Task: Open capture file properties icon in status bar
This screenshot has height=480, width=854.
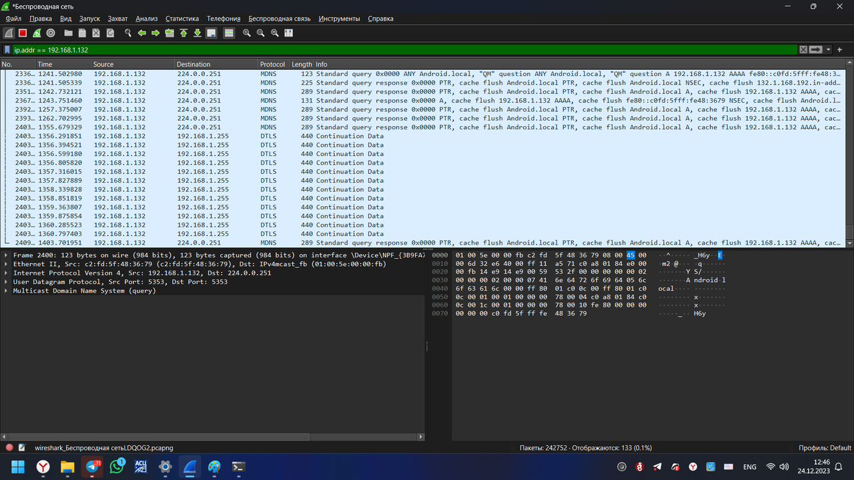Action: point(22,448)
